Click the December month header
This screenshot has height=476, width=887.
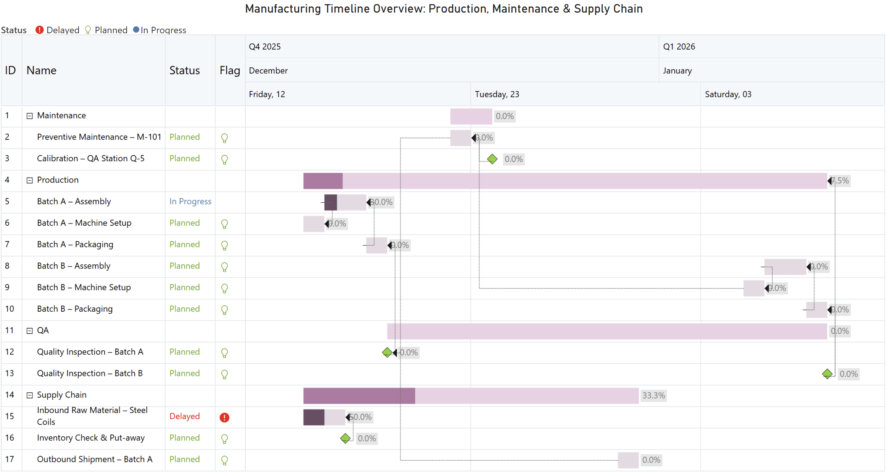[x=268, y=71]
